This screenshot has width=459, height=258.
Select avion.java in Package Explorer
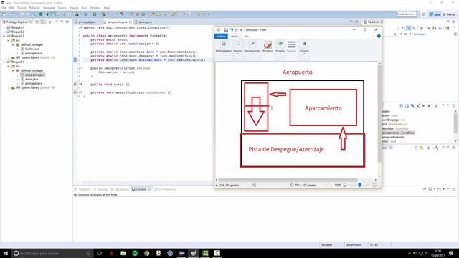pos(32,79)
